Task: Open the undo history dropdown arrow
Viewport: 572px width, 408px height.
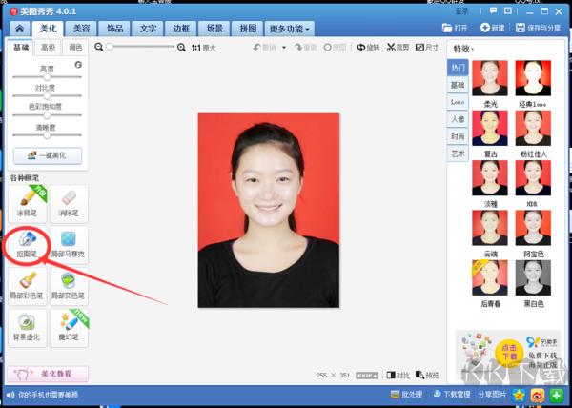Action: tap(284, 48)
